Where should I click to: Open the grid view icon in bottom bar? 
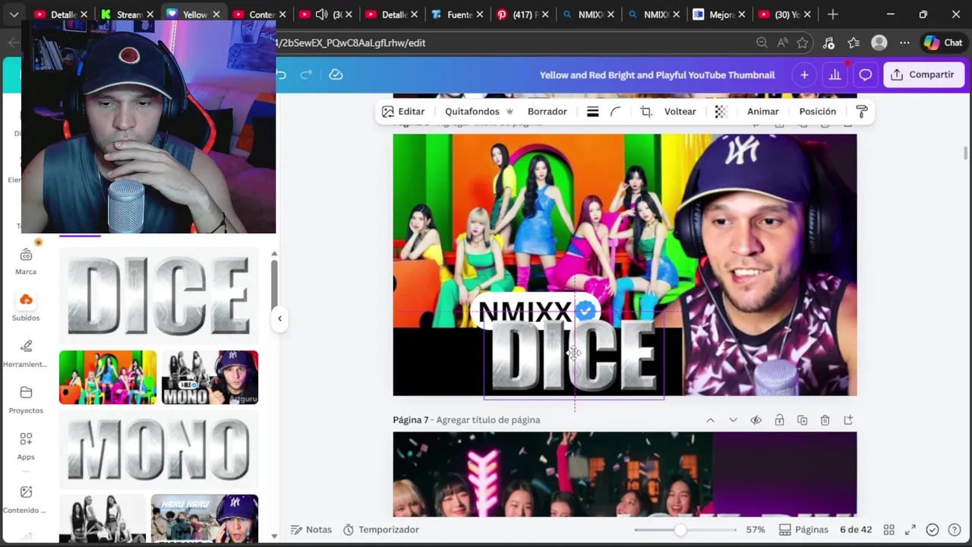coord(888,530)
